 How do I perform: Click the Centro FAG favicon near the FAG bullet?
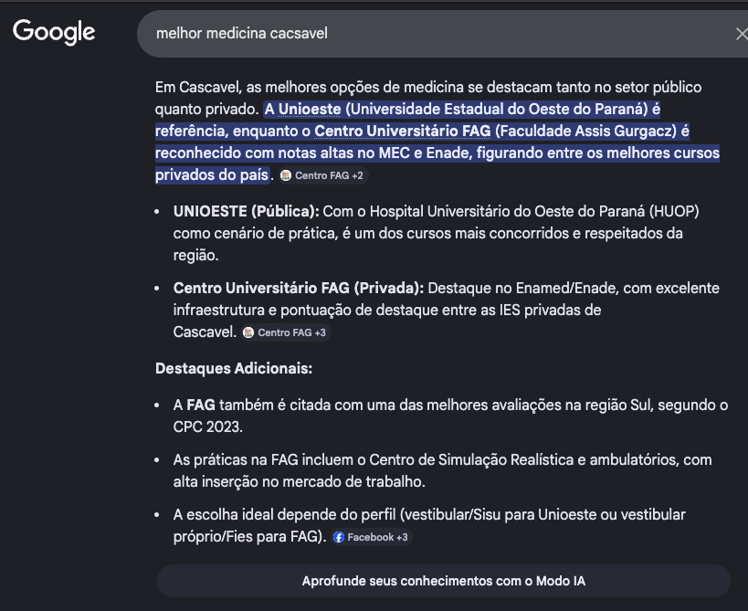(247, 332)
